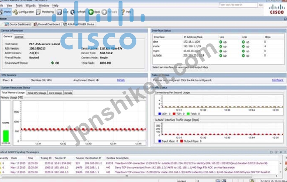
Task: Open the View menu
Action: (9, 6)
